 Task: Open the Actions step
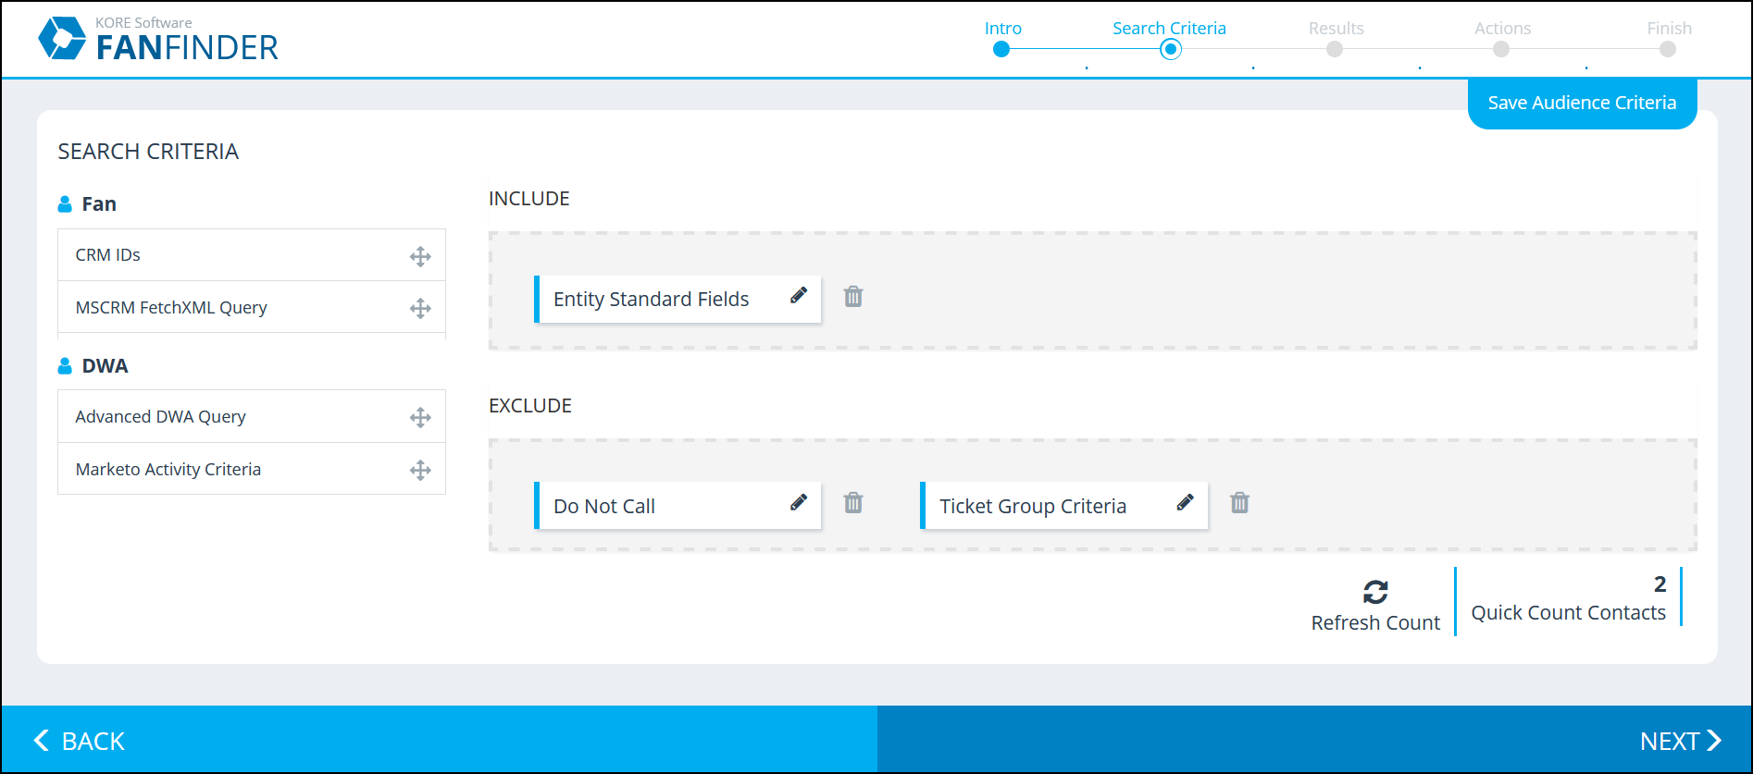coord(1502,38)
